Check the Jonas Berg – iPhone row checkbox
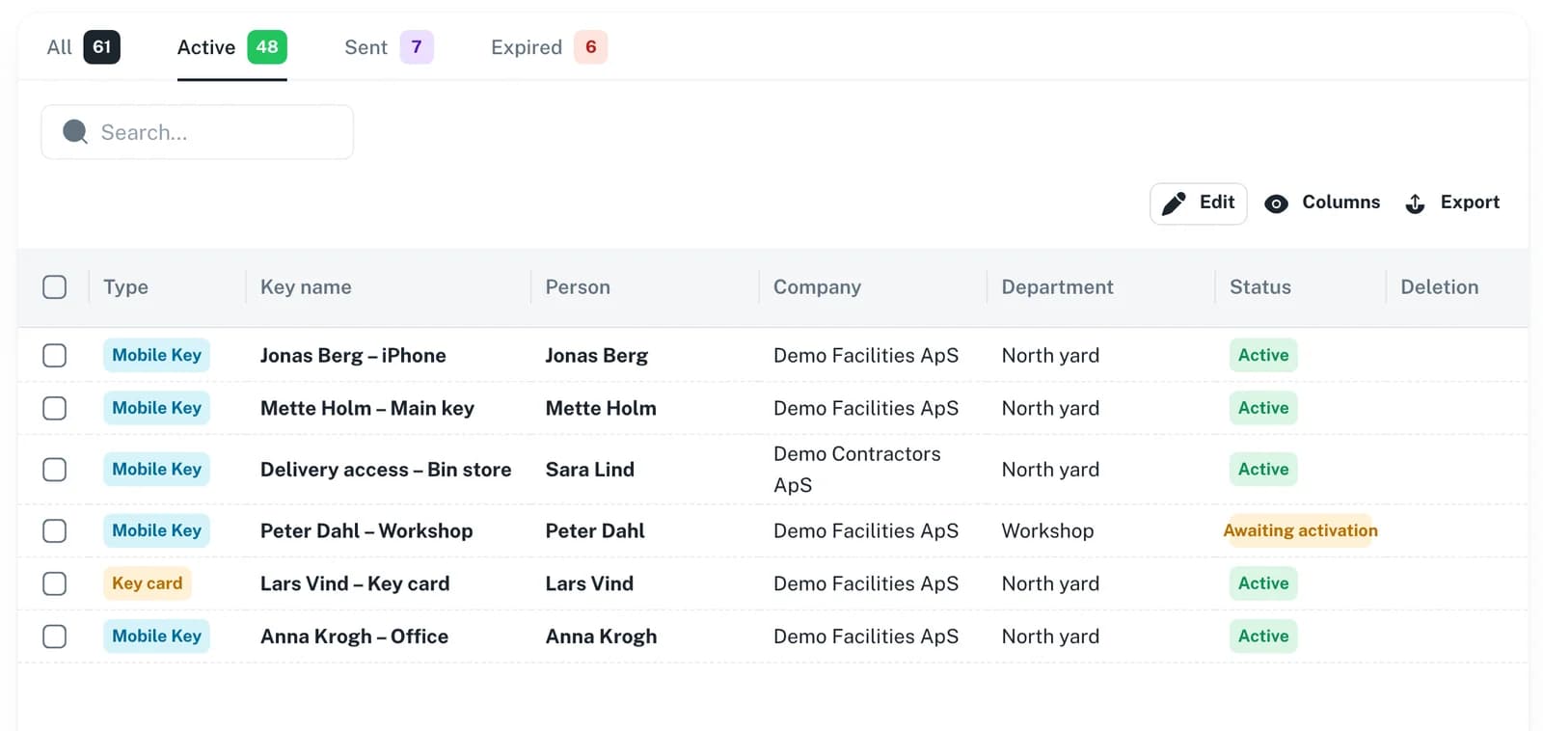Screen dimensions: 1543x731 (55, 356)
